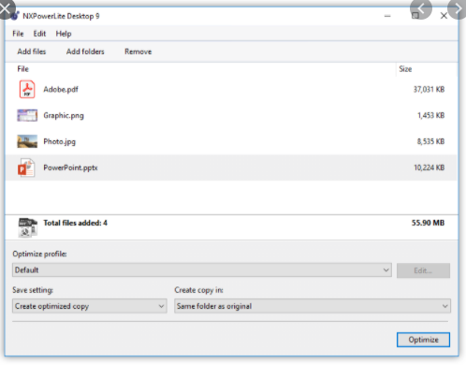Click the Optimize button
Viewport: 466px width, 378px height.
tap(423, 340)
